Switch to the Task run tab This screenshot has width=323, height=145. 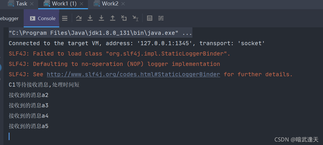21,4
